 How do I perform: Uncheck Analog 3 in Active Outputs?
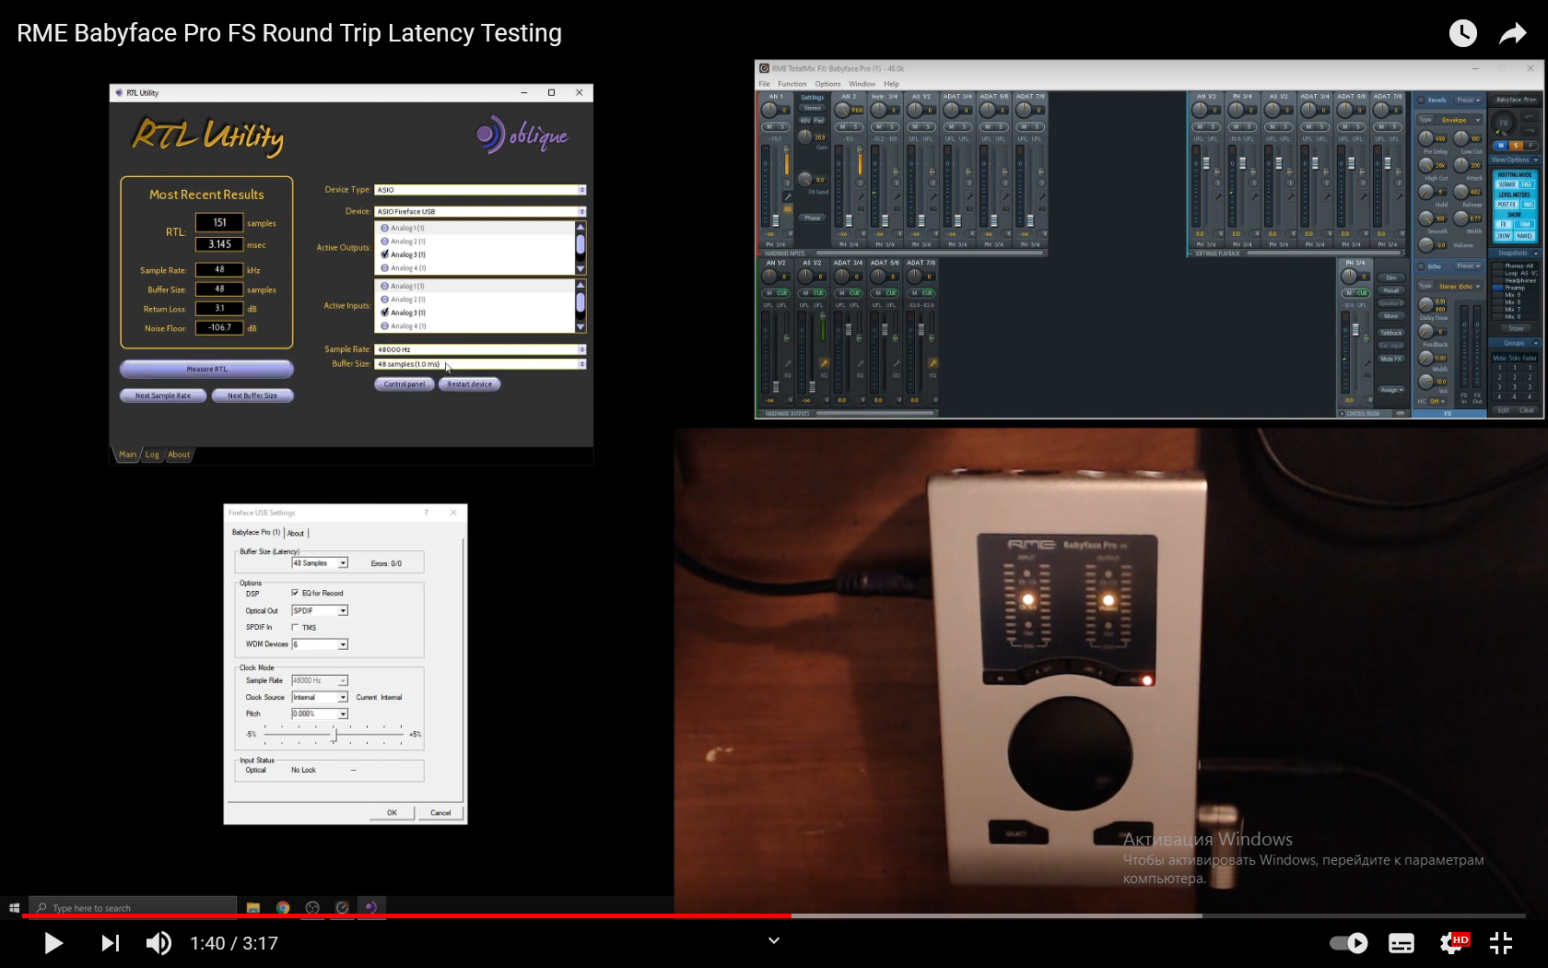[x=384, y=254]
